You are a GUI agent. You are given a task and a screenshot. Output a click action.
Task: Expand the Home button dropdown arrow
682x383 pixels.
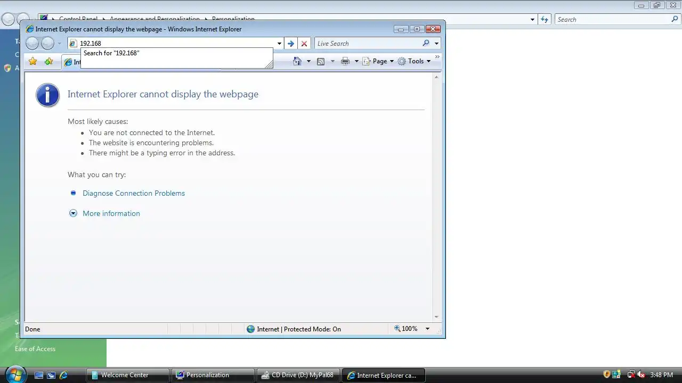[x=308, y=61]
